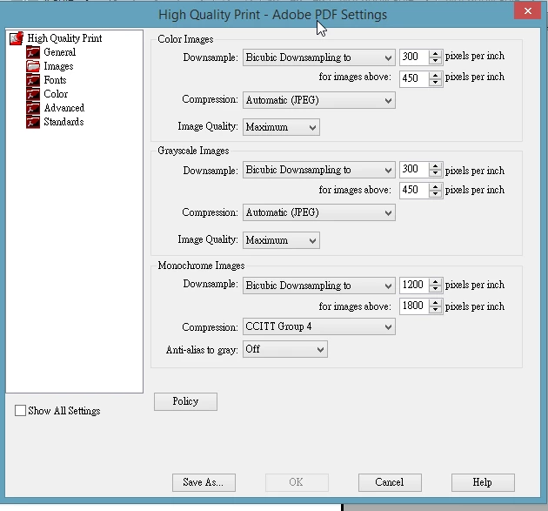Decrease Monochrome 1200 ppi with down arrow
548x511 pixels.
coord(436,289)
